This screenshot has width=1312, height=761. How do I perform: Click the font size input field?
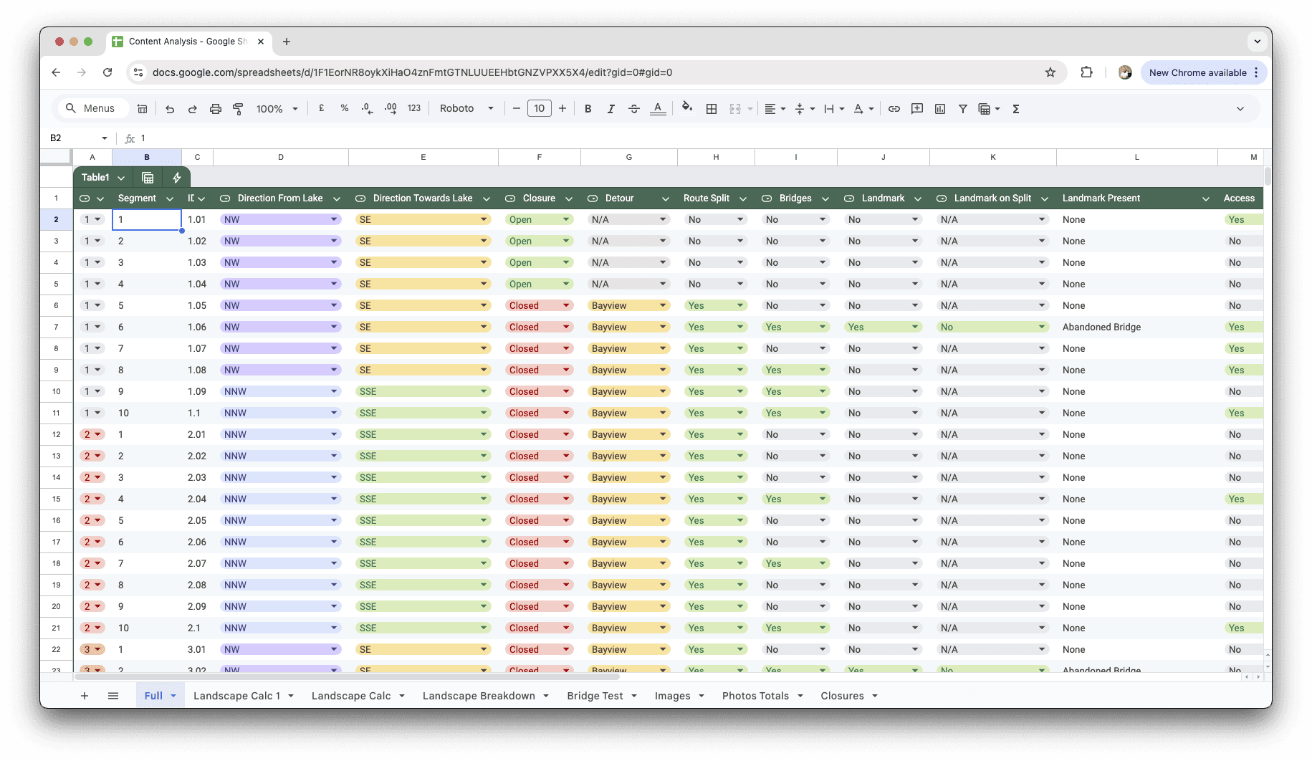coord(540,109)
